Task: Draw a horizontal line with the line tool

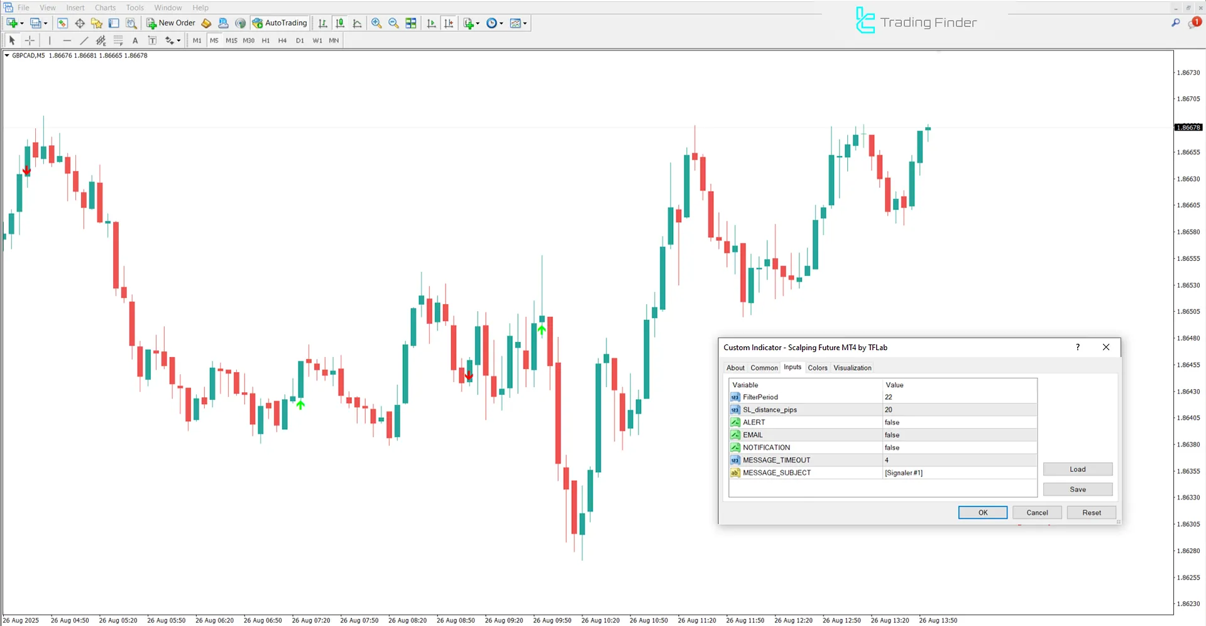Action: tap(67, 40)
